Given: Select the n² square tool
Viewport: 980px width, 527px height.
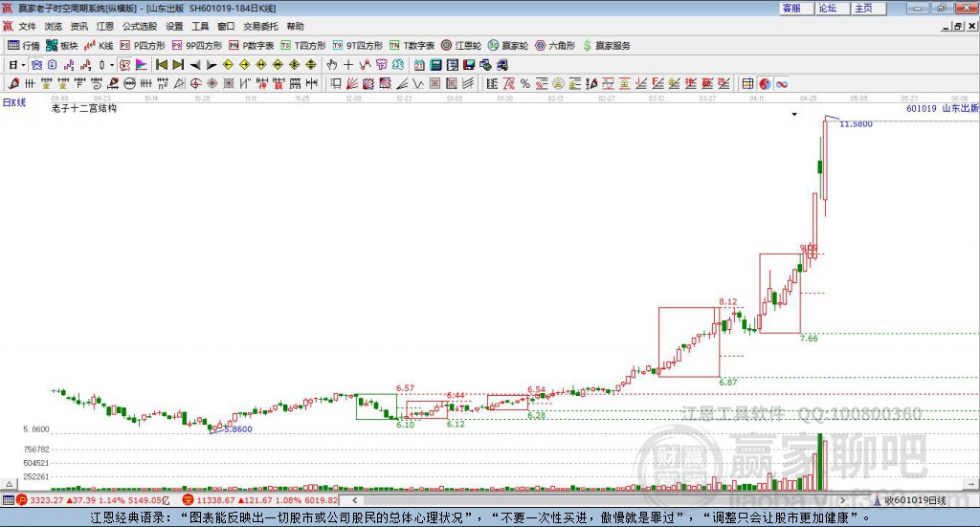Looking at the screenshot, I should [163, 83].
